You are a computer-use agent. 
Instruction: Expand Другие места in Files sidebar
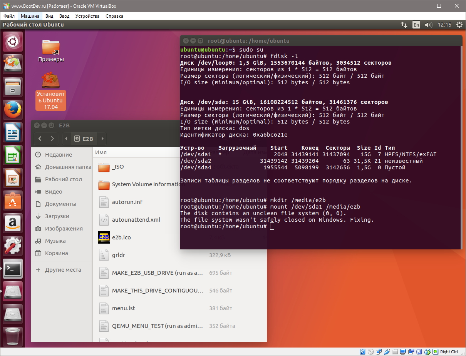point(62,270)
